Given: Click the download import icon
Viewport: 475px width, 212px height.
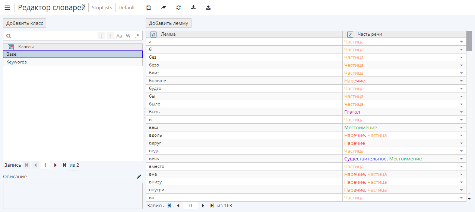Looking at the screenshot, I should (193, 7).
